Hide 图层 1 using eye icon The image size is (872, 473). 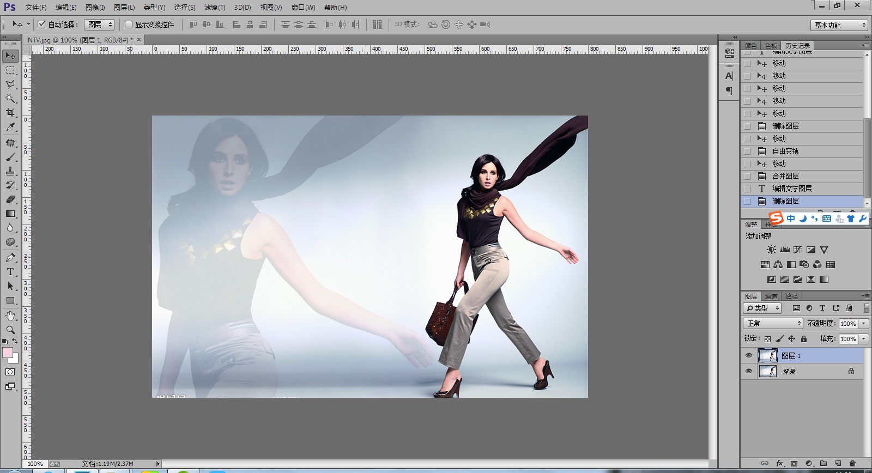(749, 355)
